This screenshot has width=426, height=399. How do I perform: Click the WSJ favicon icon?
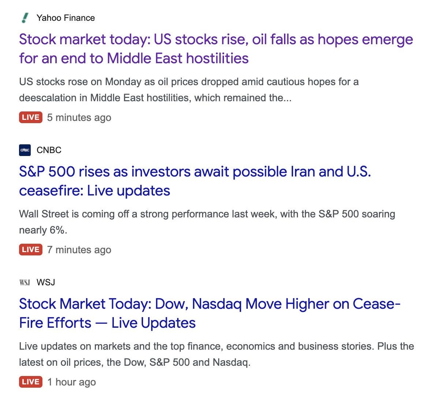25,282
